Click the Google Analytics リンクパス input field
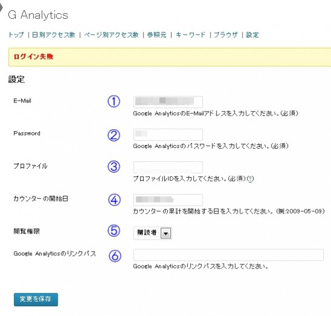This screenshot has width=331, height=316. 229,255
